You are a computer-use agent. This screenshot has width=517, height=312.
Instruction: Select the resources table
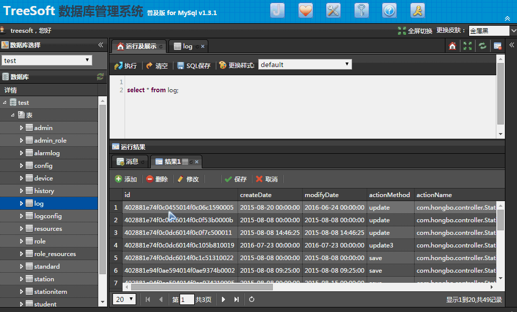pyautogui.click(x=48, y=228)
